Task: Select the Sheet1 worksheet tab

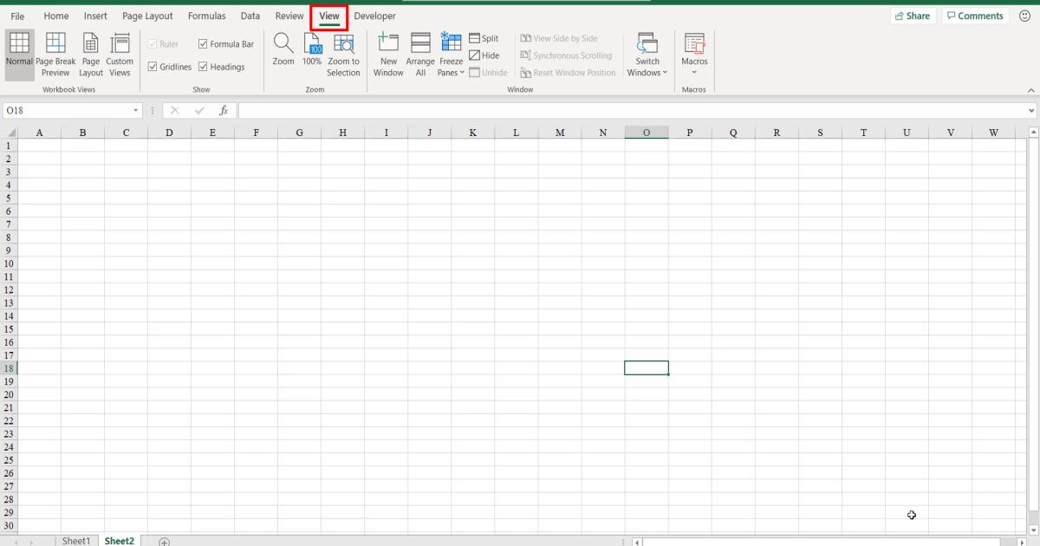Action: 76,540
